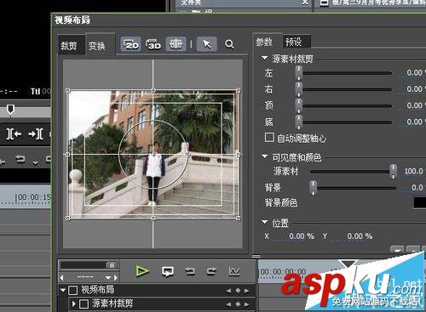Go to previous keyframe on 源素材裁剪 row

228,304
